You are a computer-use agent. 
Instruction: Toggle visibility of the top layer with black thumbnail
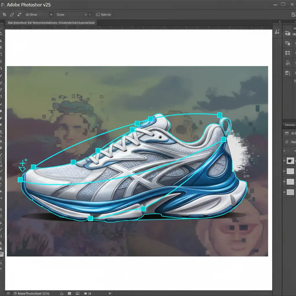click(x=285, y=161)
